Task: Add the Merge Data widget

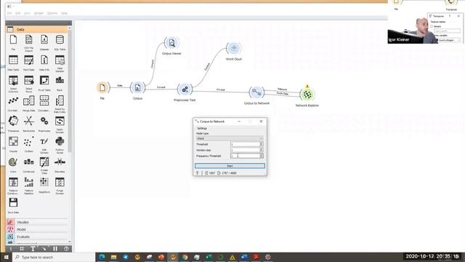Action: [29, 103]
